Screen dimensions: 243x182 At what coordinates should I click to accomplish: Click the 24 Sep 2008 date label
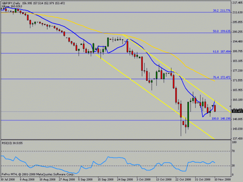tap(125, 180)
